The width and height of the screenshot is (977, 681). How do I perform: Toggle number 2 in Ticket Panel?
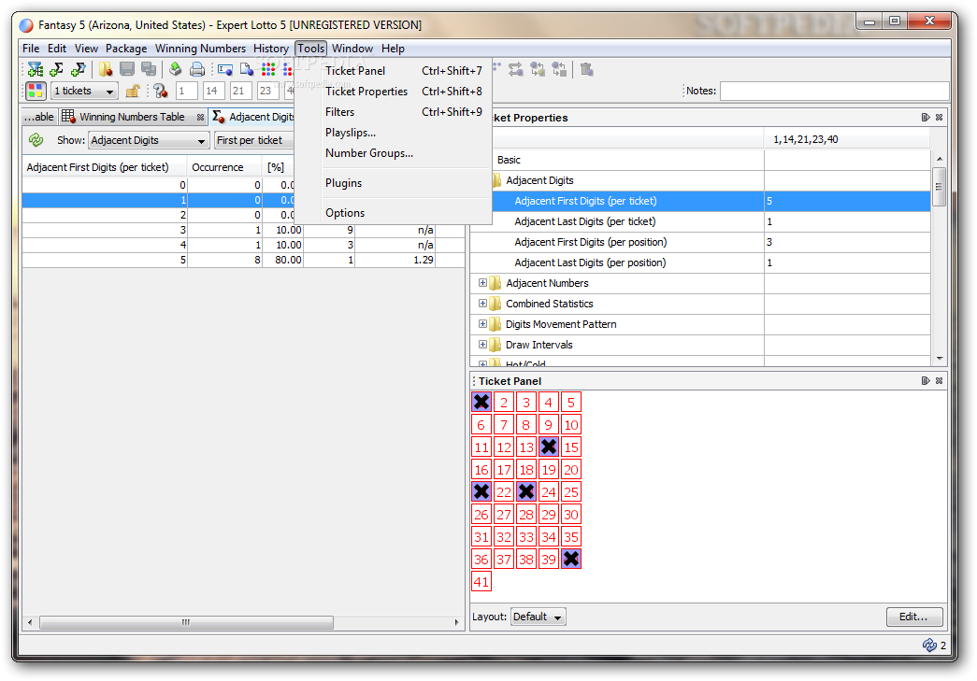(504, 402)
